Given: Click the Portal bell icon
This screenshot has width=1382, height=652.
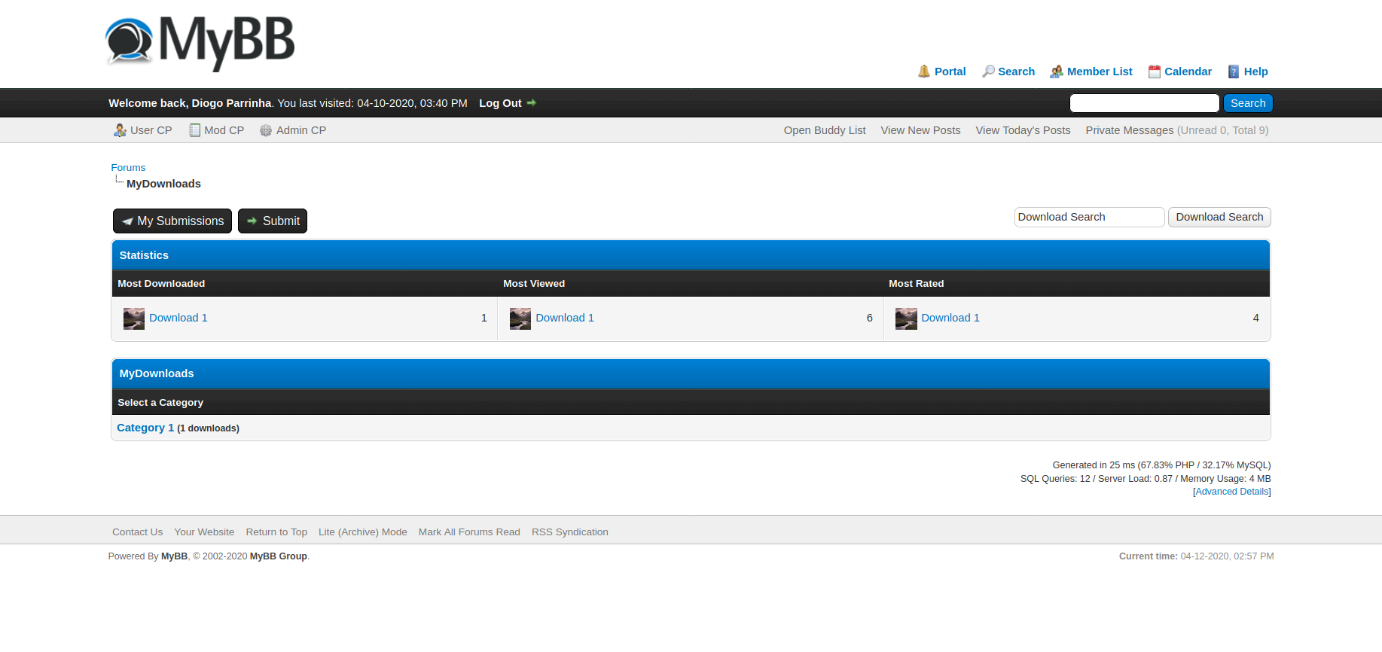Looking at the screenshot, I should (x=924, y=72).
